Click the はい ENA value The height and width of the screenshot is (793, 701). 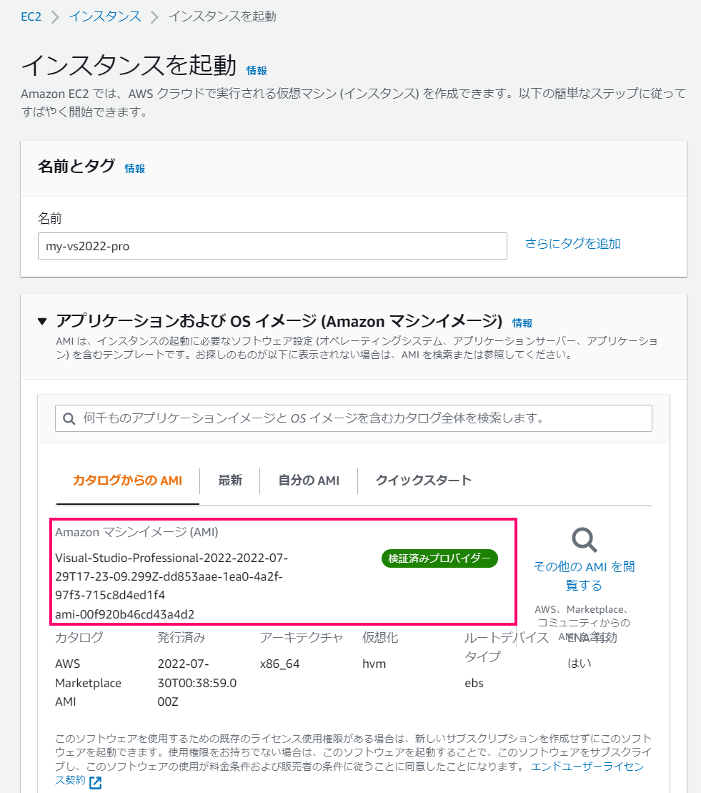pyautogui.click(x=580, y=664)
